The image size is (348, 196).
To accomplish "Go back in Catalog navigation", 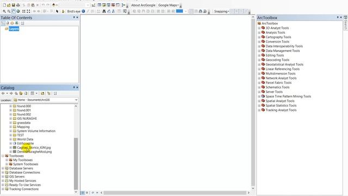I will [3, 93].
